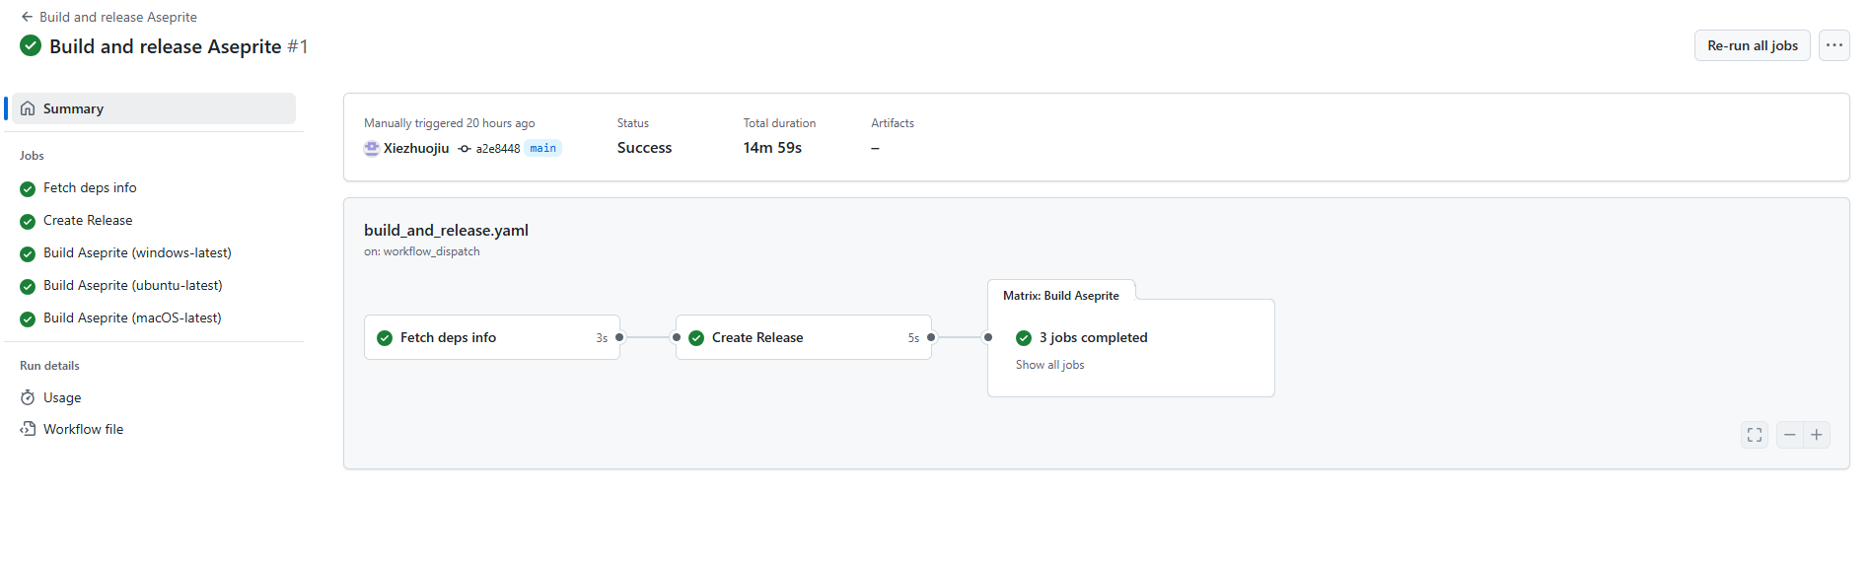Click the green success check next to run title

tap(31, 45)
